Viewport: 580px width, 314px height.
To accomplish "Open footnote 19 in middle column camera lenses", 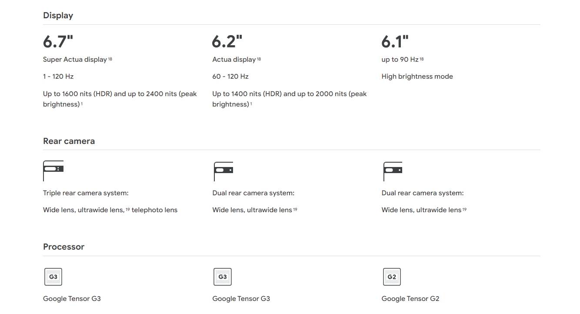I will point(295,209).
